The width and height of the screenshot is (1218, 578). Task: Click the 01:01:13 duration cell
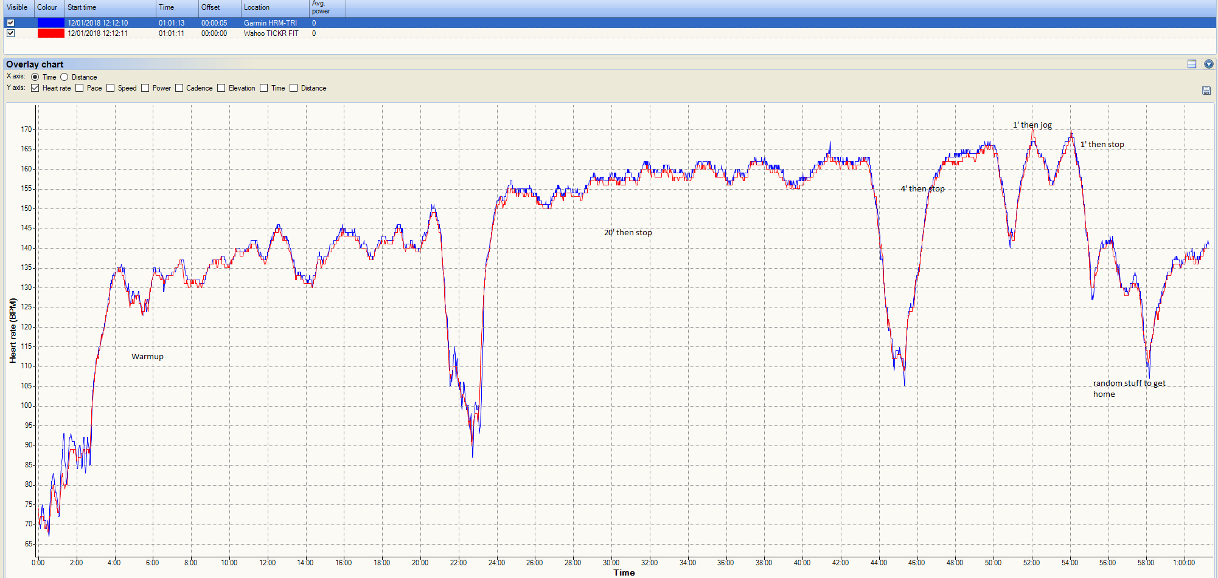(172, 23)
